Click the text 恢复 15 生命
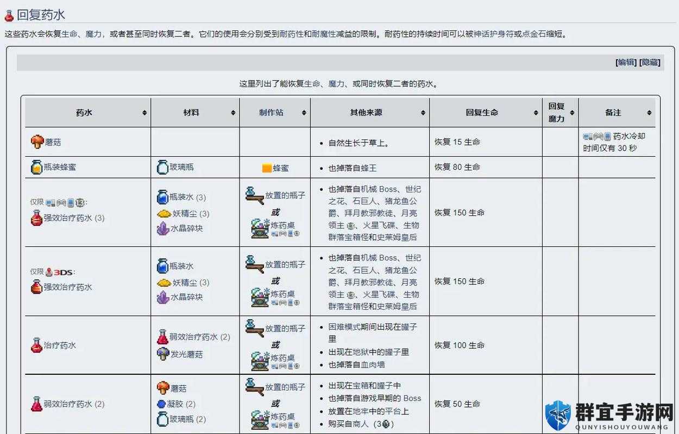Viewport: 679px width, 434px height. point(457,142)
